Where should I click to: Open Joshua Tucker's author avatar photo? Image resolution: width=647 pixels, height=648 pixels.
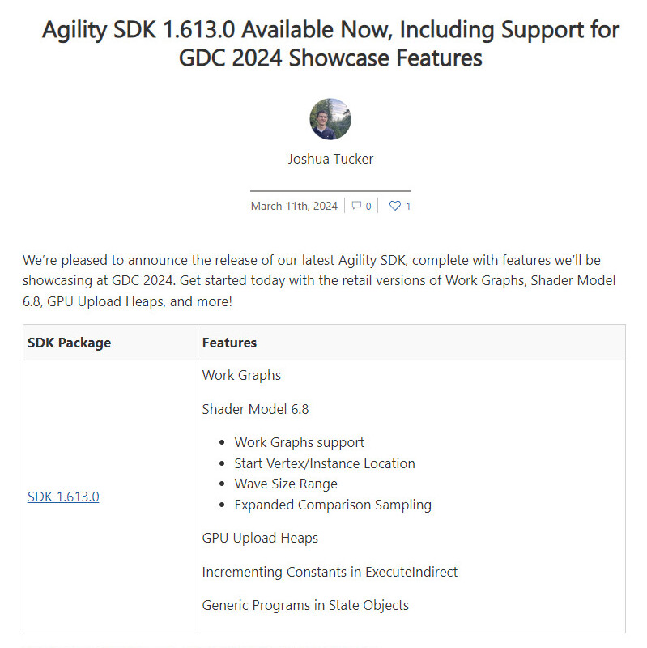pyautogui.click(x=330, y=119)
